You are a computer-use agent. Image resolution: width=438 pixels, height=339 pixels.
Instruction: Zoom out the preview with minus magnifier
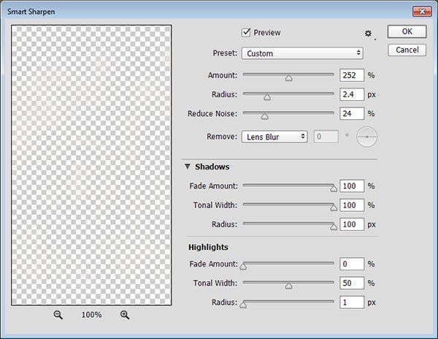pos(58,315)
